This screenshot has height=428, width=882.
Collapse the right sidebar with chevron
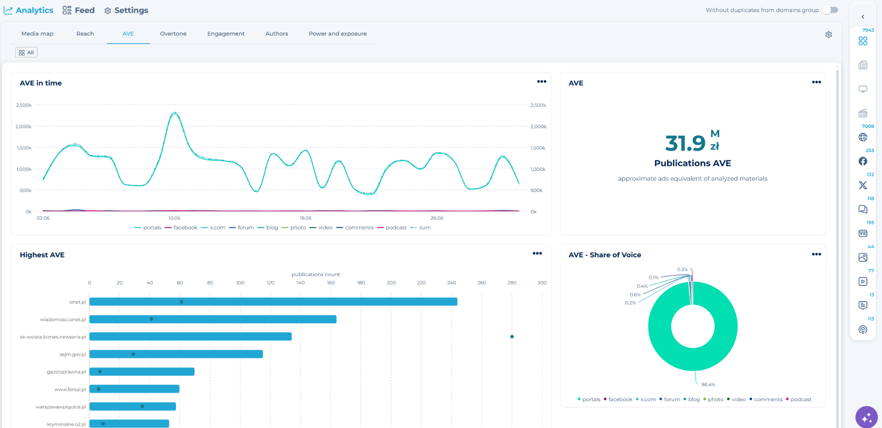(863, 17)
